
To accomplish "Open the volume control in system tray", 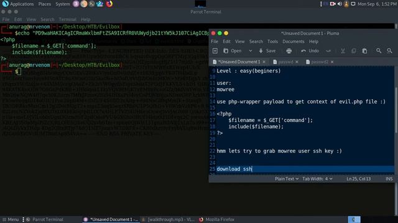I will (x=340, y=4).
